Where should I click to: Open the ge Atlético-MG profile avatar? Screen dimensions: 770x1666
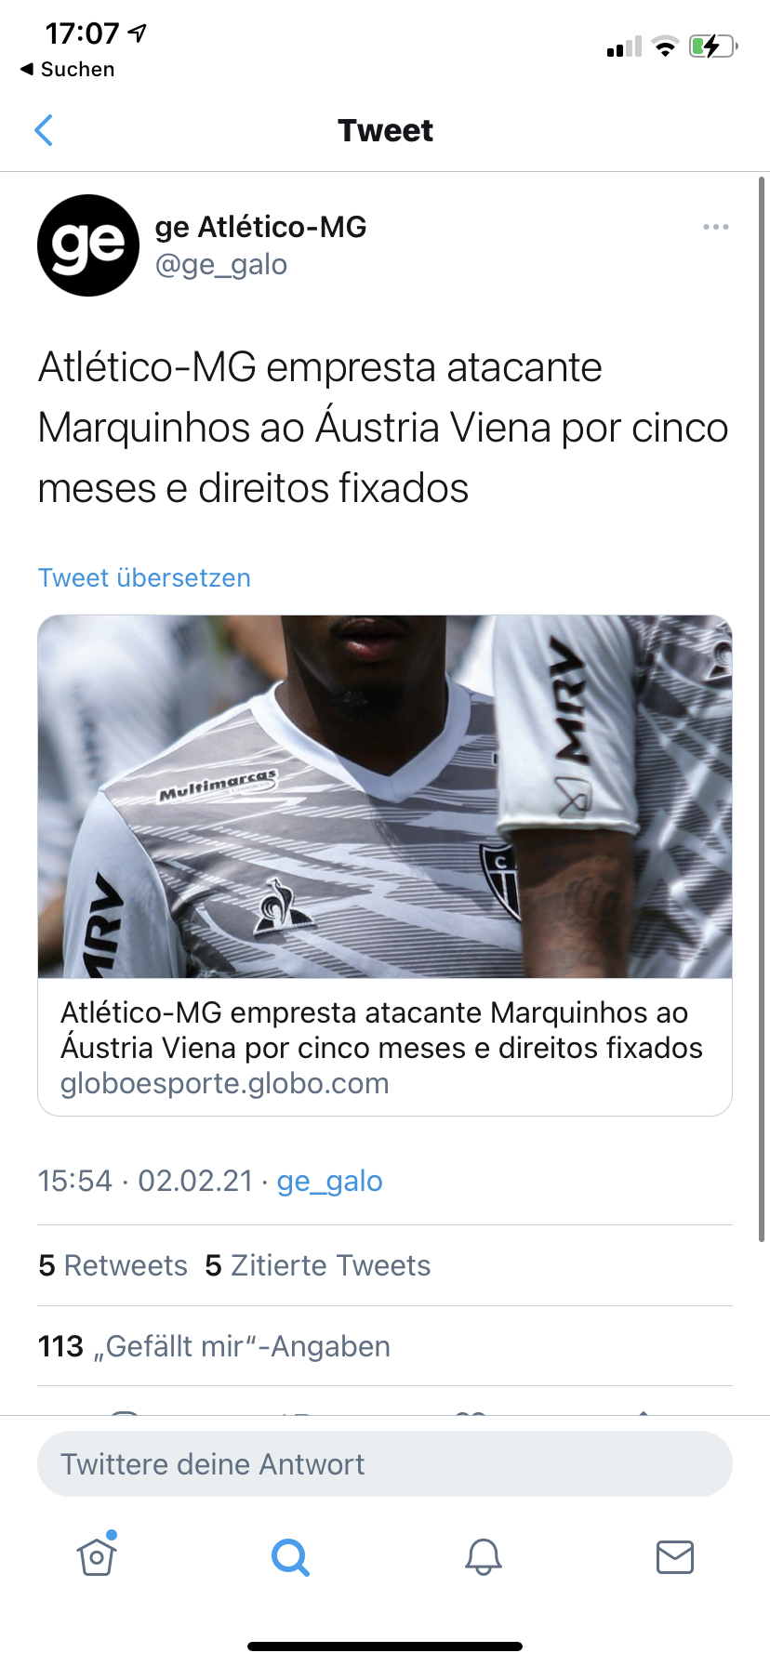point(88,245)
